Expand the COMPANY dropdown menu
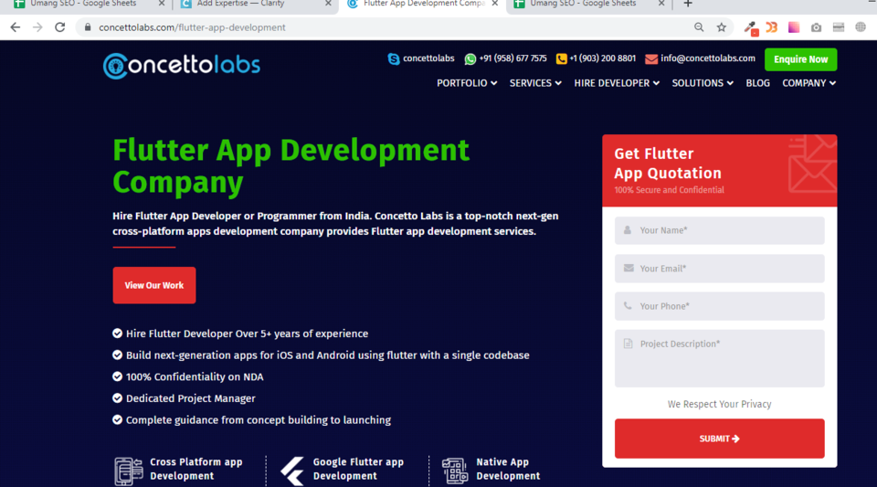 pyautogui.click(x=808, y=83)
